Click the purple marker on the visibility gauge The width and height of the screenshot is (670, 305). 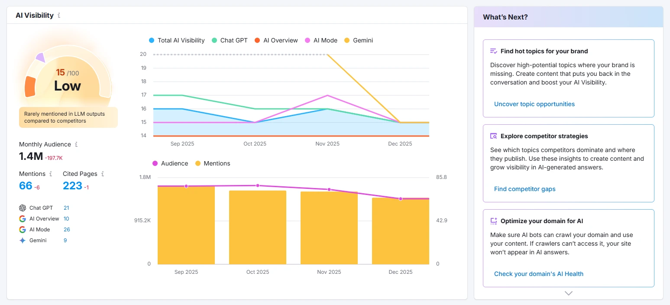tap(40, 57)
